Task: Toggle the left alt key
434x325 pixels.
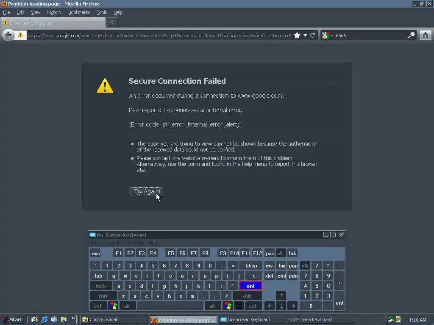Action: (x=127, y=306)
